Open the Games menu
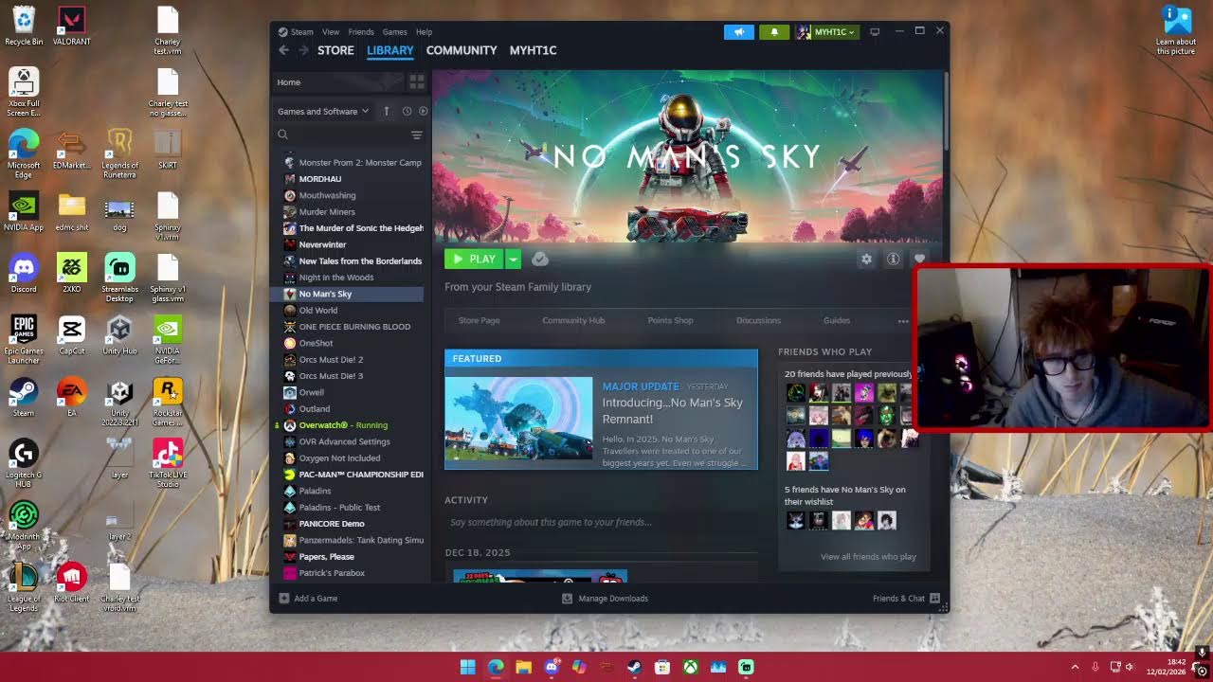Viewport: 1213px width, 682px height. point(395,32)
